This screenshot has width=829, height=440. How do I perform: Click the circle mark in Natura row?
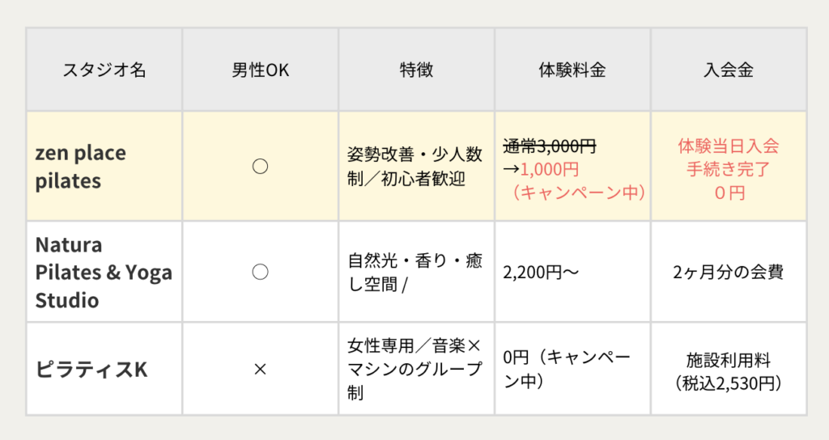point(260,272)
